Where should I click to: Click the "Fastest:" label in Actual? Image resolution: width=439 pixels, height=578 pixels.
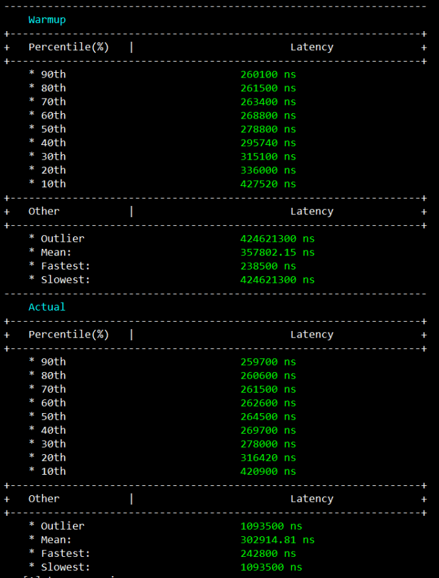66,553
